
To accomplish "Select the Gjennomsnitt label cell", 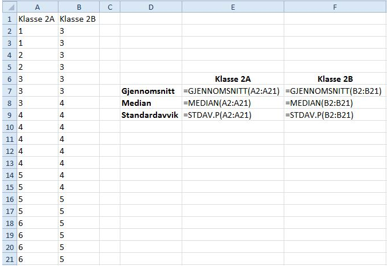I will (151, 92).
